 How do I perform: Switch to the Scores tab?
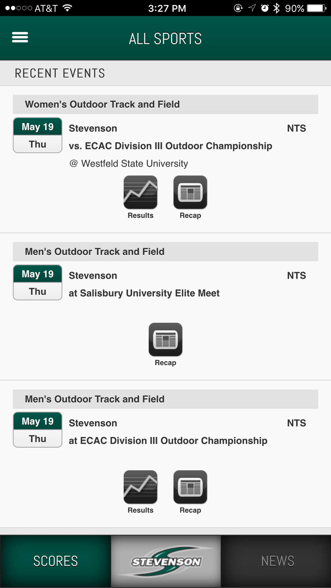[55, 561]
